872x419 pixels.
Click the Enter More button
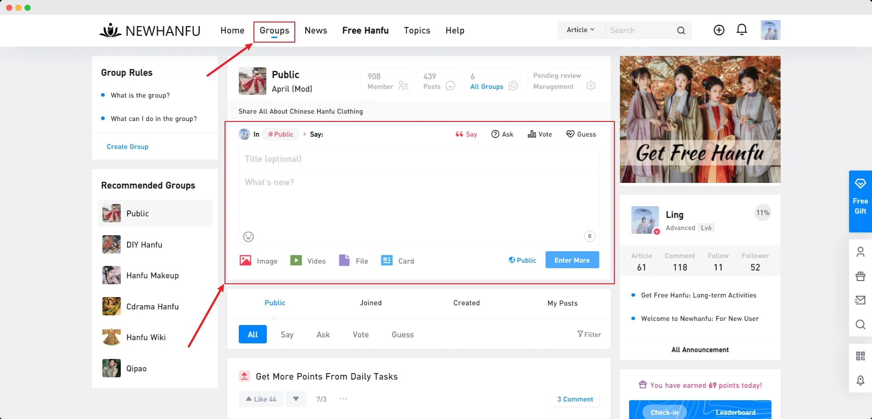tap(572, 260)
